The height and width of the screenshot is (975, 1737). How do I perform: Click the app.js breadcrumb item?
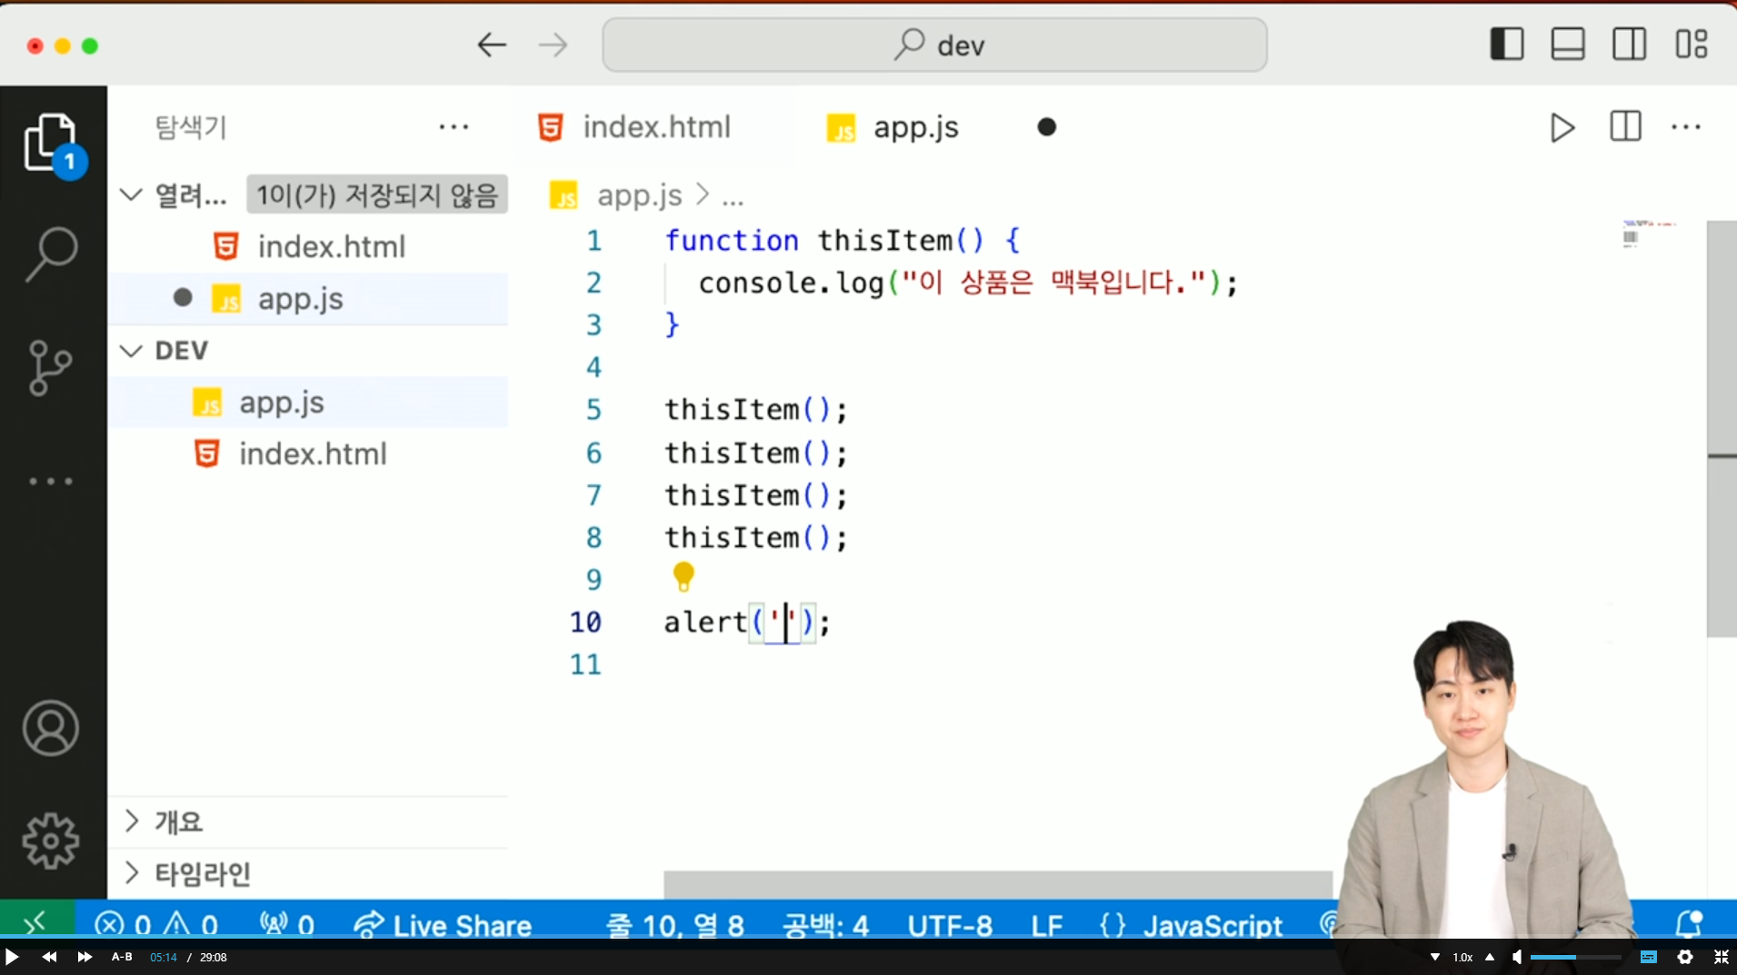pos(639,195)
